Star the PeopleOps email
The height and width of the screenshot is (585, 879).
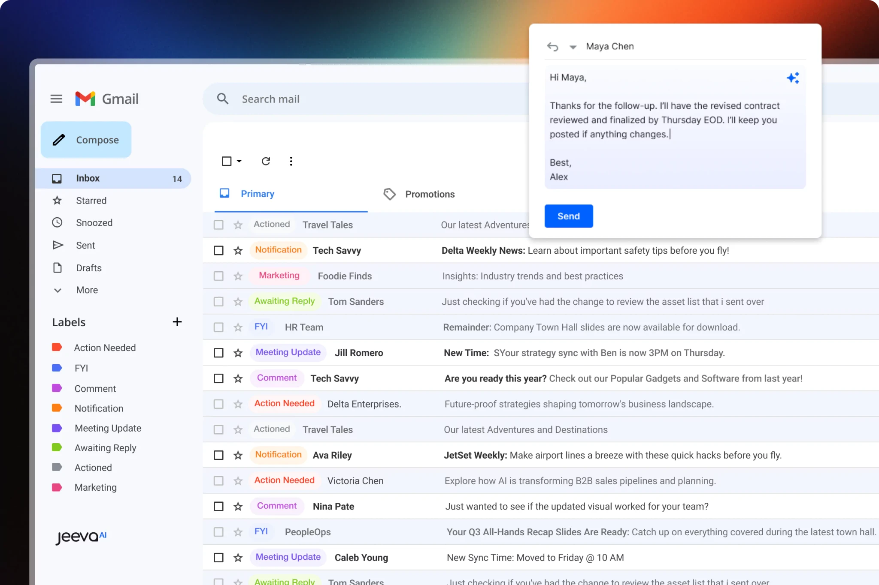238,532
